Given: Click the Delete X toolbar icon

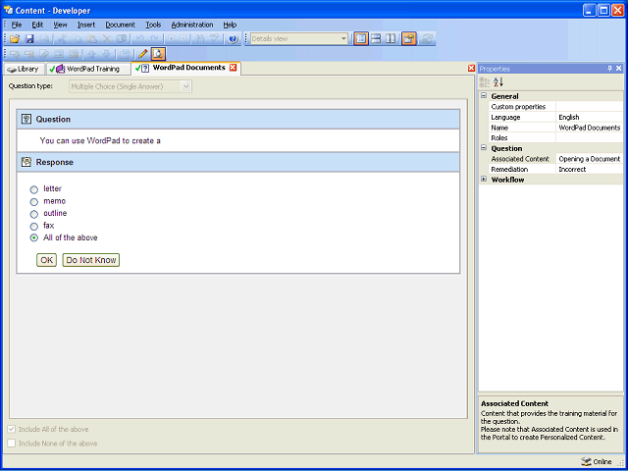Looking at the screenshot, I should 107,39.
